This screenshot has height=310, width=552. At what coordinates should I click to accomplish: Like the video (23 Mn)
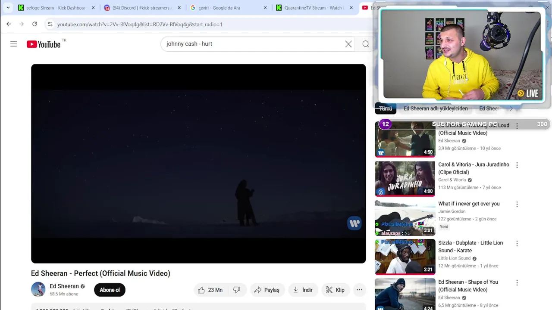click(210, 290)
